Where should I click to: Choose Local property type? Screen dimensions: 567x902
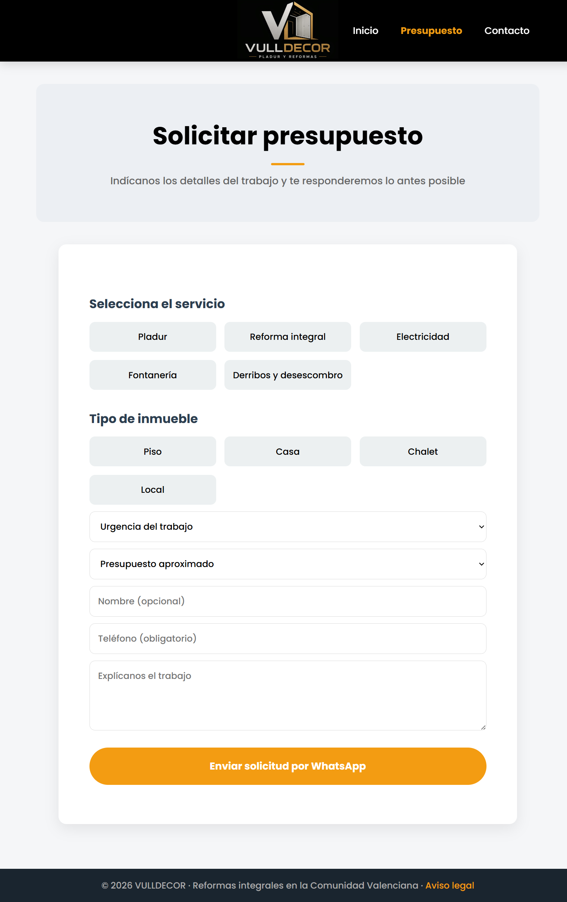pos(153,489)
